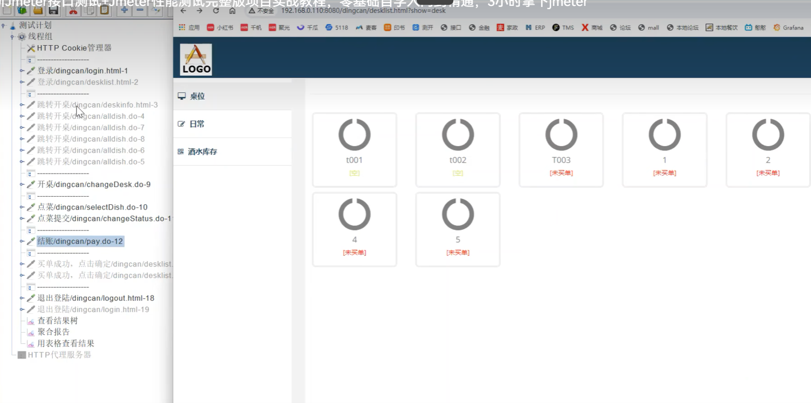Open the 桌位 sidebar menu item

tap(232, 96)
